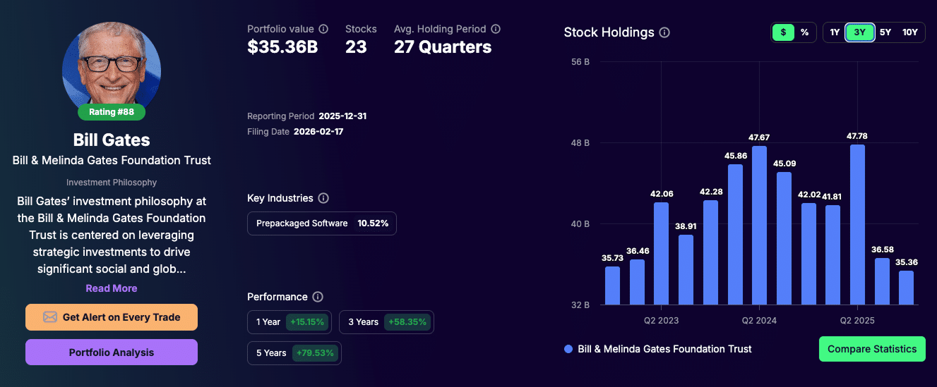
Task: Click Compare Statistics button
Action: 872,349
